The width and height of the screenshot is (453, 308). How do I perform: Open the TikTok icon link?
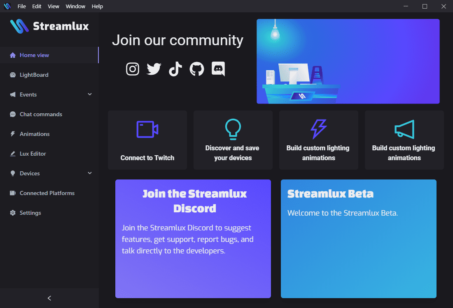175,69
